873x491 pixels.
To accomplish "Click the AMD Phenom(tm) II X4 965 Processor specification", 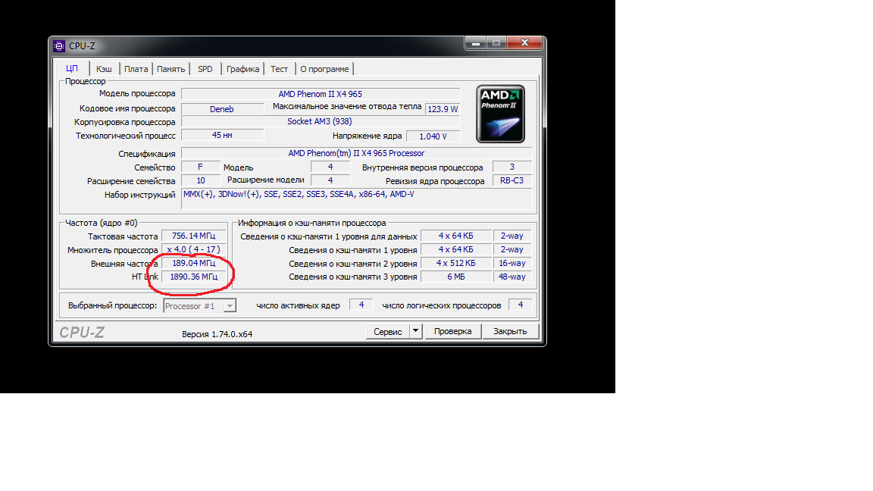I will point(356,153).
